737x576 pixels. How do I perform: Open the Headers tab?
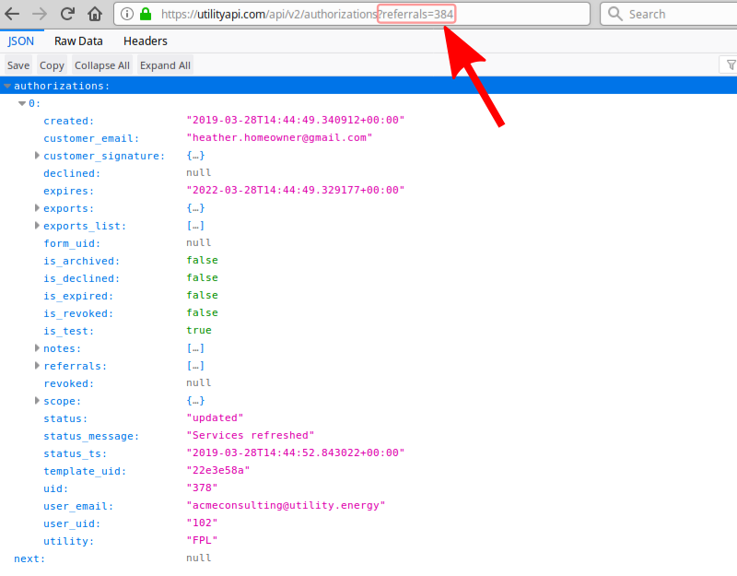[x=146, y=41]
